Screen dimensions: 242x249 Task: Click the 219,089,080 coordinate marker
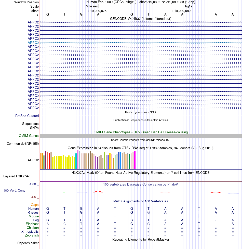point(182,11)
